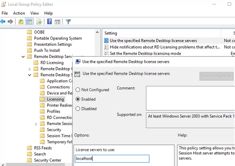
Task: Select the Connections tree item
Action: coord(58,87)
